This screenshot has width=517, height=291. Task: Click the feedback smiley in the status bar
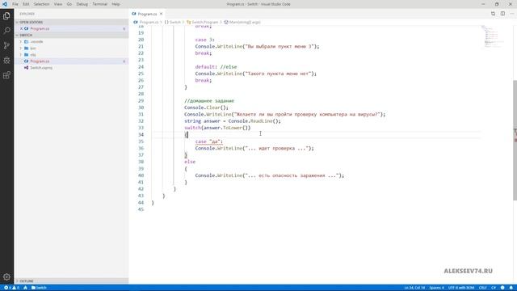(x=502, y=288)
